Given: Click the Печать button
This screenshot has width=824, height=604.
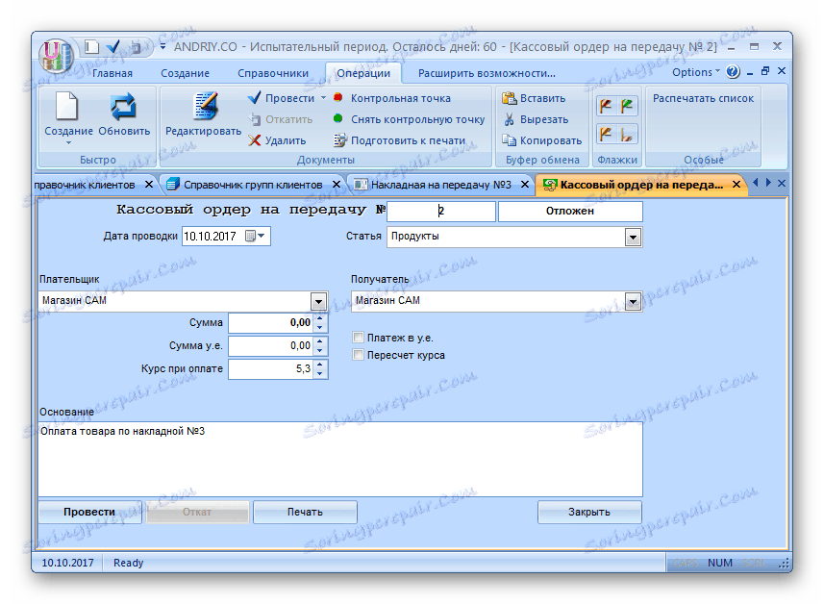Looking at the screenshot, I should pyautogui.click(x=305, y=512).
